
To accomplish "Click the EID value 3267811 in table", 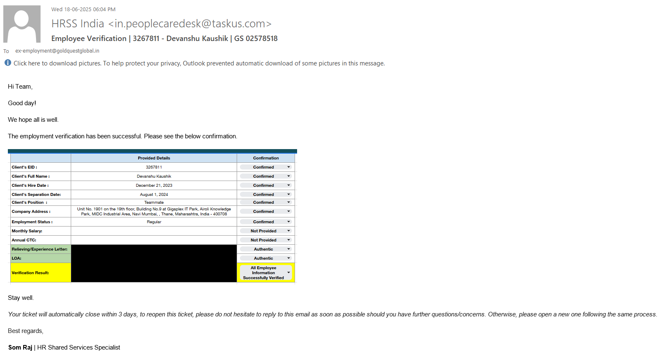I will pyautogui.click(x=154, y=167).
